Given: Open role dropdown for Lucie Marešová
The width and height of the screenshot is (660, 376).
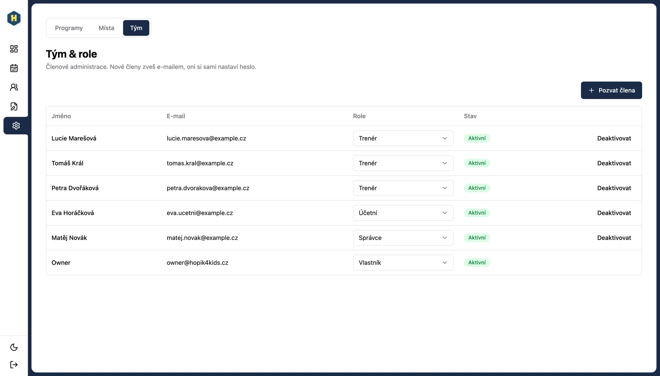Looking at the screenshot, I should tap(403, 138).
